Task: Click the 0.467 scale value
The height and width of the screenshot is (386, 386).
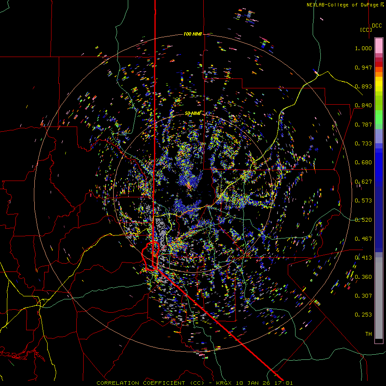Action: pyautogui.click(x=363, y=239)
